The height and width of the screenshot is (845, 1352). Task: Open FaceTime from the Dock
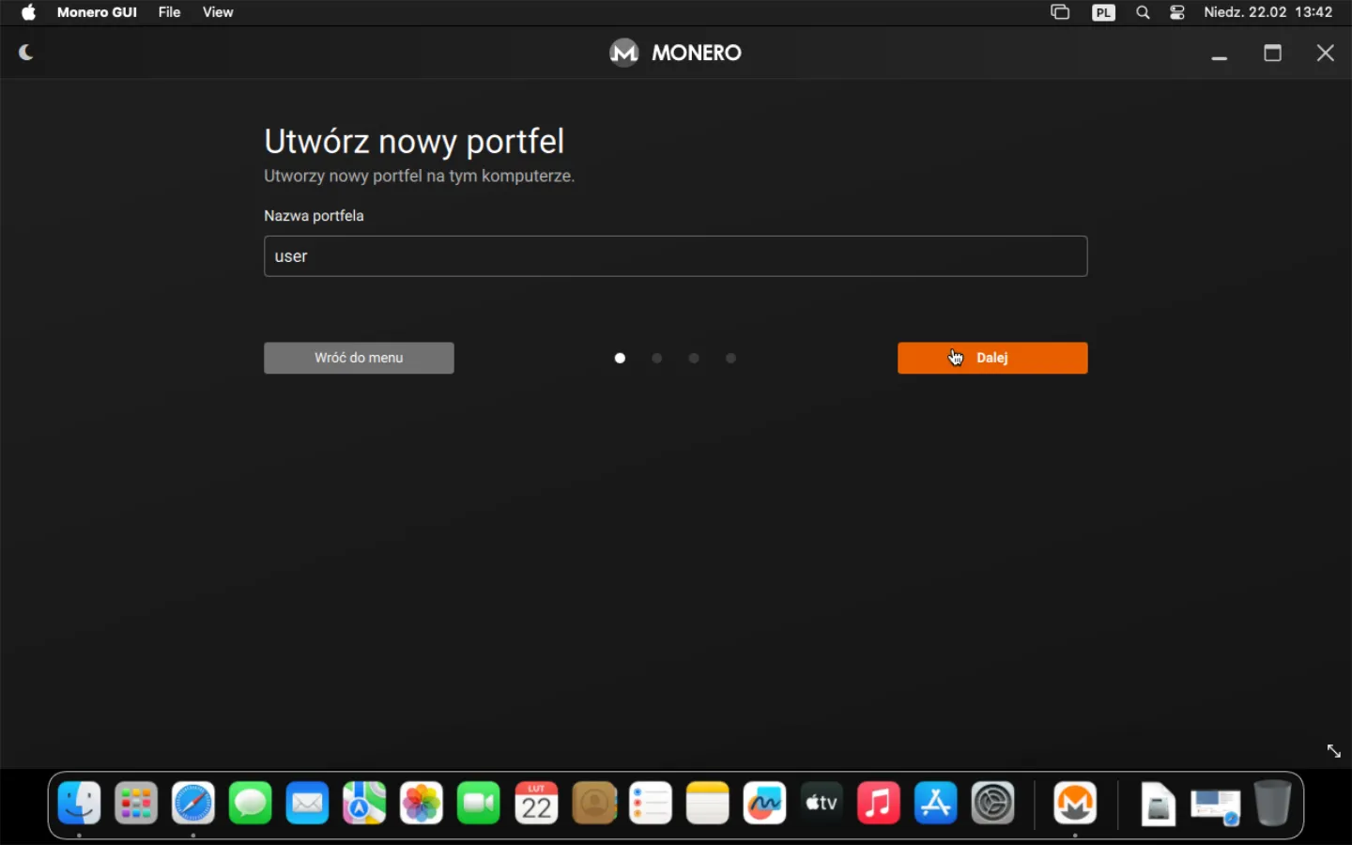479,804
